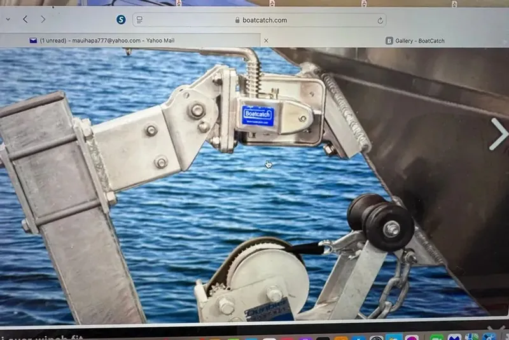Close the current tab with the X
Image resolution: width=509 pixels, height=340 pixels.
pos(266,41)
